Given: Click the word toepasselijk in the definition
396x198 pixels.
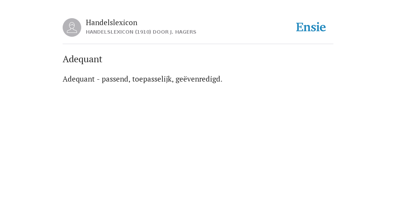Looking at the screenshot, I should click(152, 79).
